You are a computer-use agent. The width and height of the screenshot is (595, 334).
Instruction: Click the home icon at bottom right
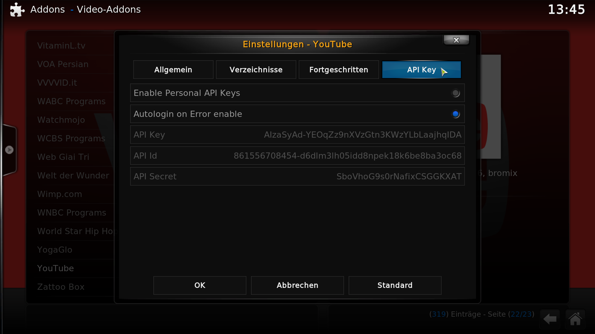pos(575,319)
